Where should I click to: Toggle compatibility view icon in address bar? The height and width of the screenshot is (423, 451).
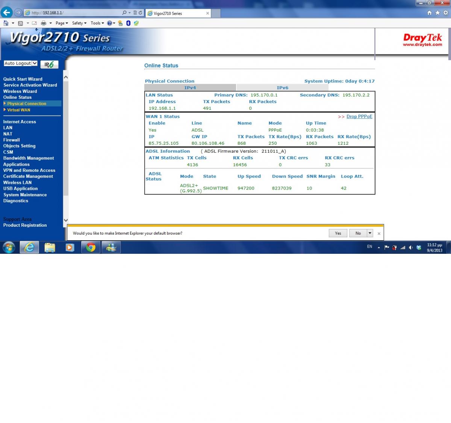pyautogui.click(x=135, y=13)
